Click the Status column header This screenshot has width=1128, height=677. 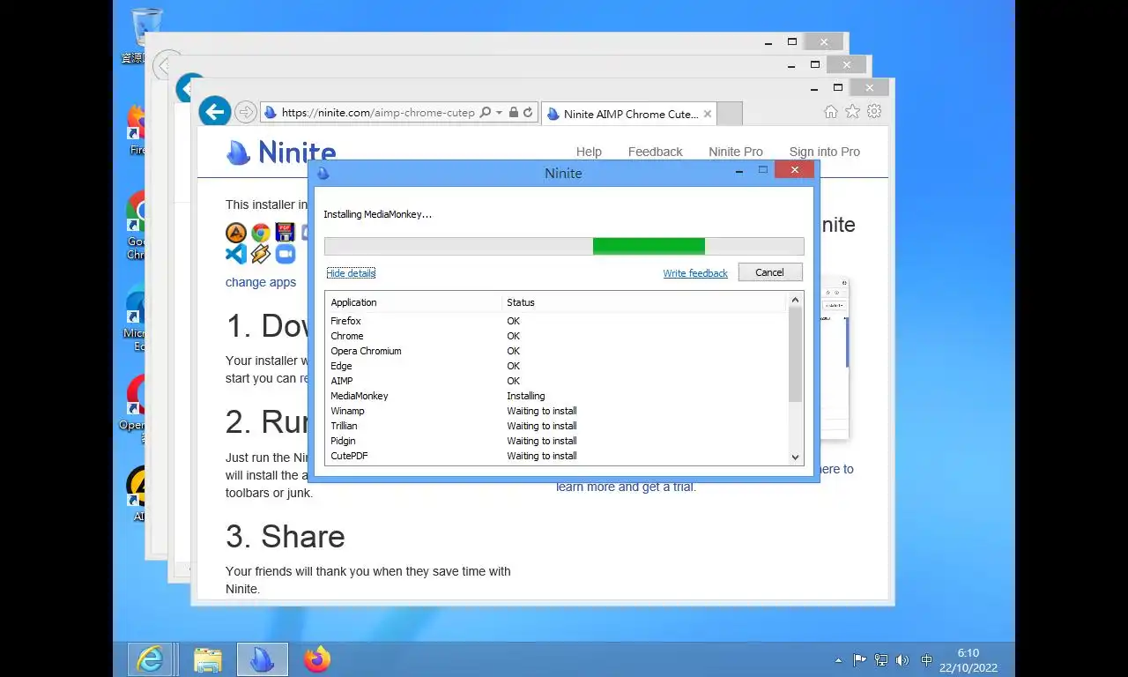tap(643, 302)
